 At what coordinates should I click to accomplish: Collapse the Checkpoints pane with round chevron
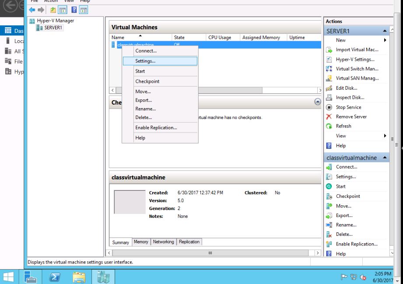coord(318,102)
